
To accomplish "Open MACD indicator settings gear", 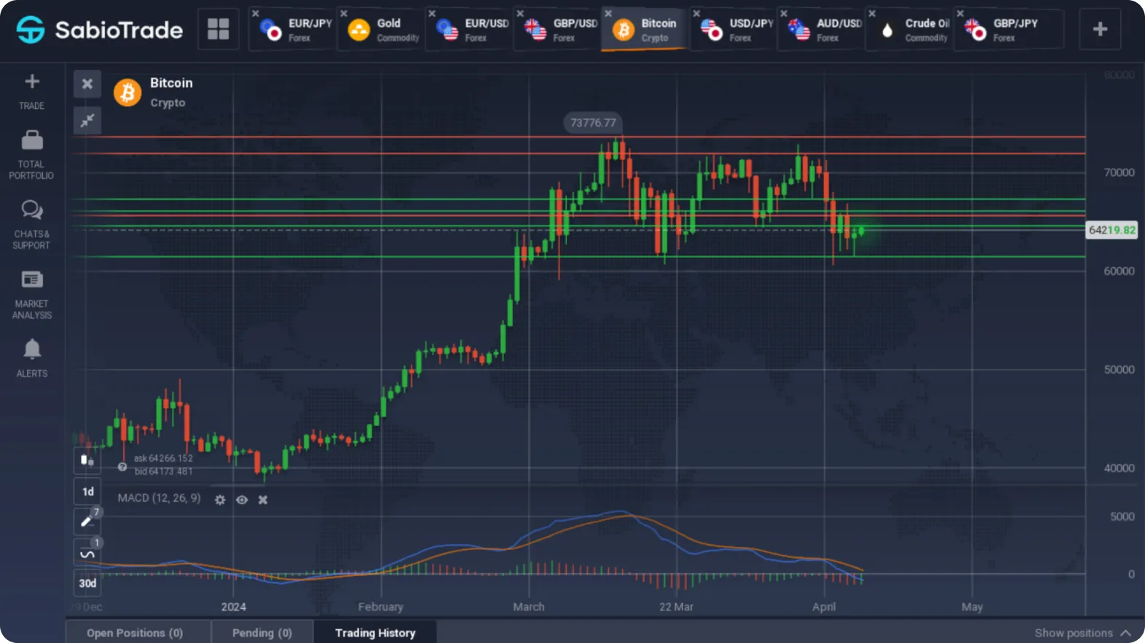I will tap(220, 500).
